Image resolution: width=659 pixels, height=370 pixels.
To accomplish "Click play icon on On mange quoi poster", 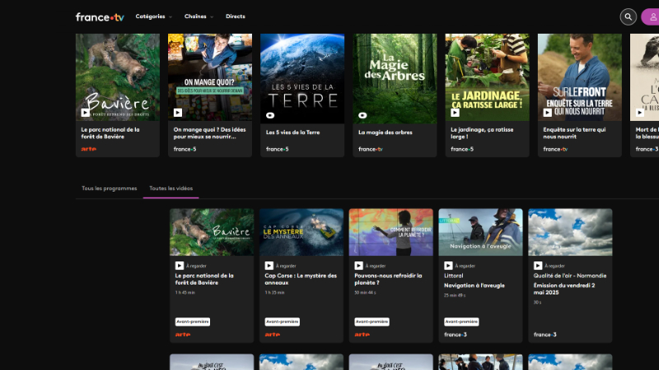I will 177,113.
